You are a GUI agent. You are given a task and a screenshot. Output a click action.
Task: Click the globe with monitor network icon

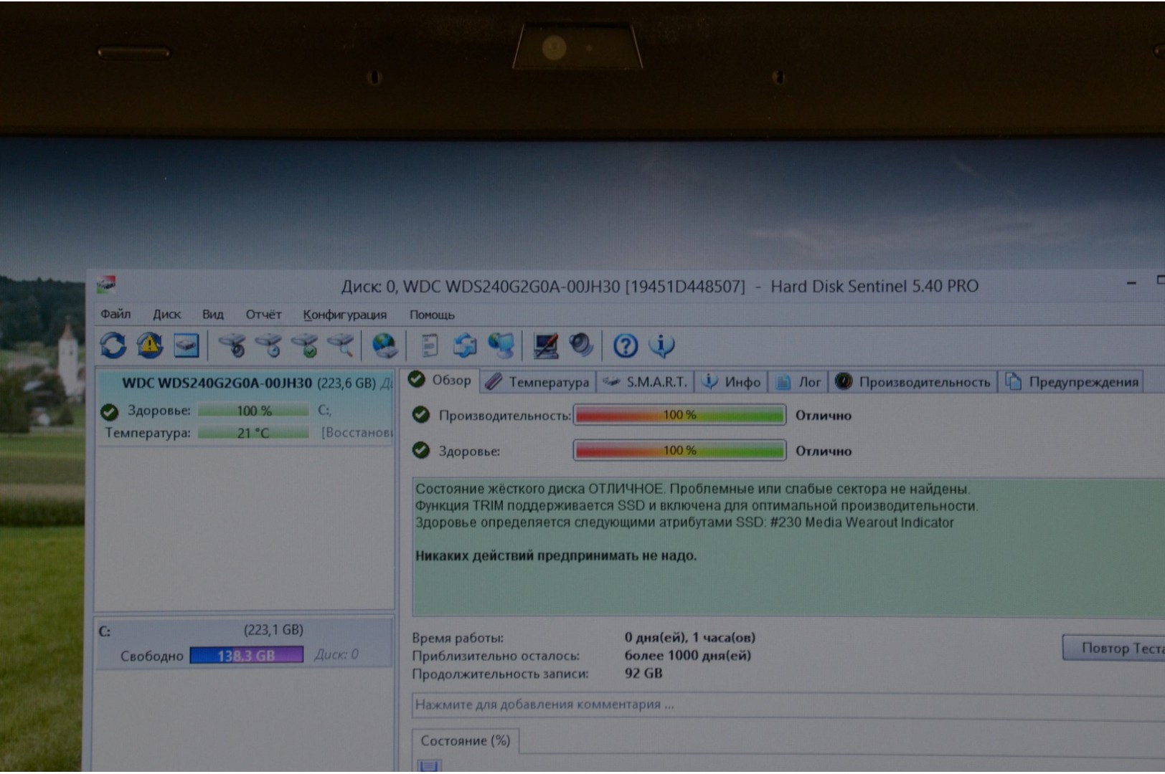(501, 345)
